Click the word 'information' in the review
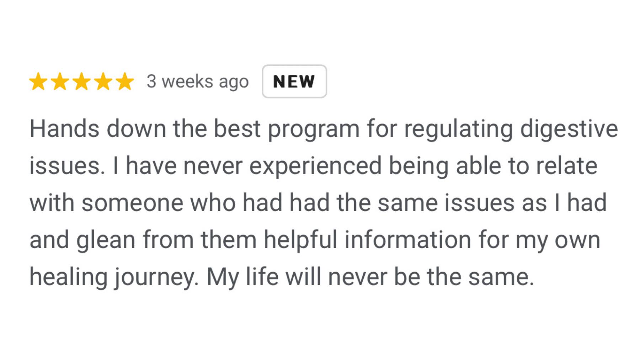The width and height of the screenshot is (640, 355). click(408, 240)
